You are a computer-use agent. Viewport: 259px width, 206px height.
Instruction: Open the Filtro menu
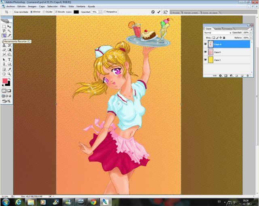point(63,6)
